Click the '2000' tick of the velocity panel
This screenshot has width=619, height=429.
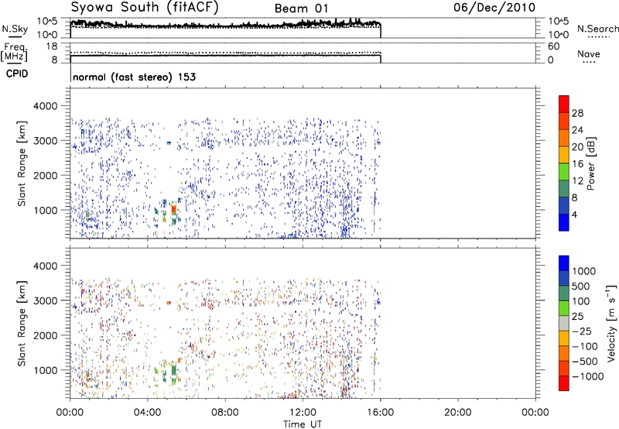pos(46,335)
